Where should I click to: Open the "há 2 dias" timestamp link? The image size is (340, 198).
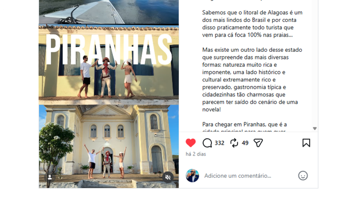(196, 154)
